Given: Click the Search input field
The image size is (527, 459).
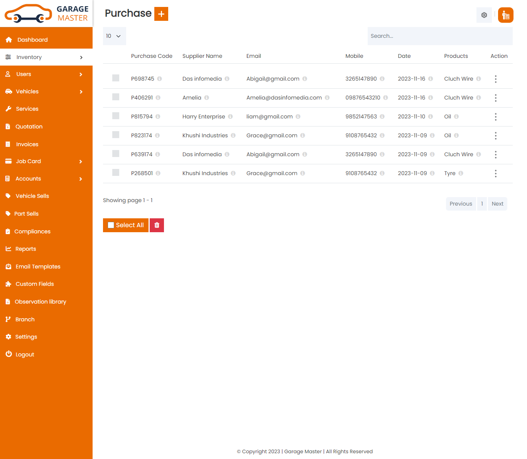Looking at the screenshot, I should click(440, 36).
